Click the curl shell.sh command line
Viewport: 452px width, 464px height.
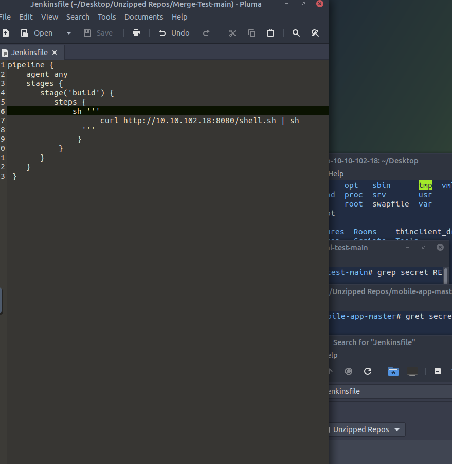click(x=200, y=121)
